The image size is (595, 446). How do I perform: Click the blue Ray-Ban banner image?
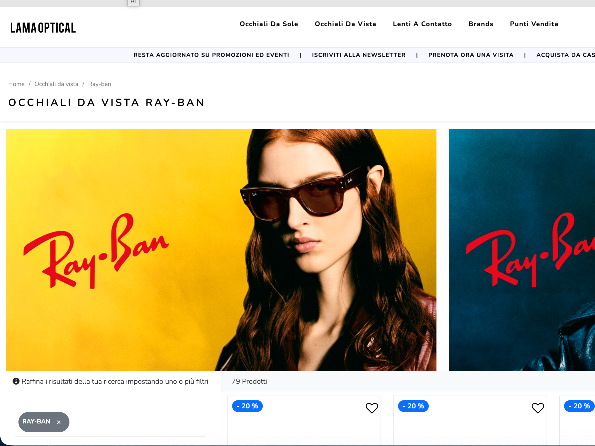522,250
